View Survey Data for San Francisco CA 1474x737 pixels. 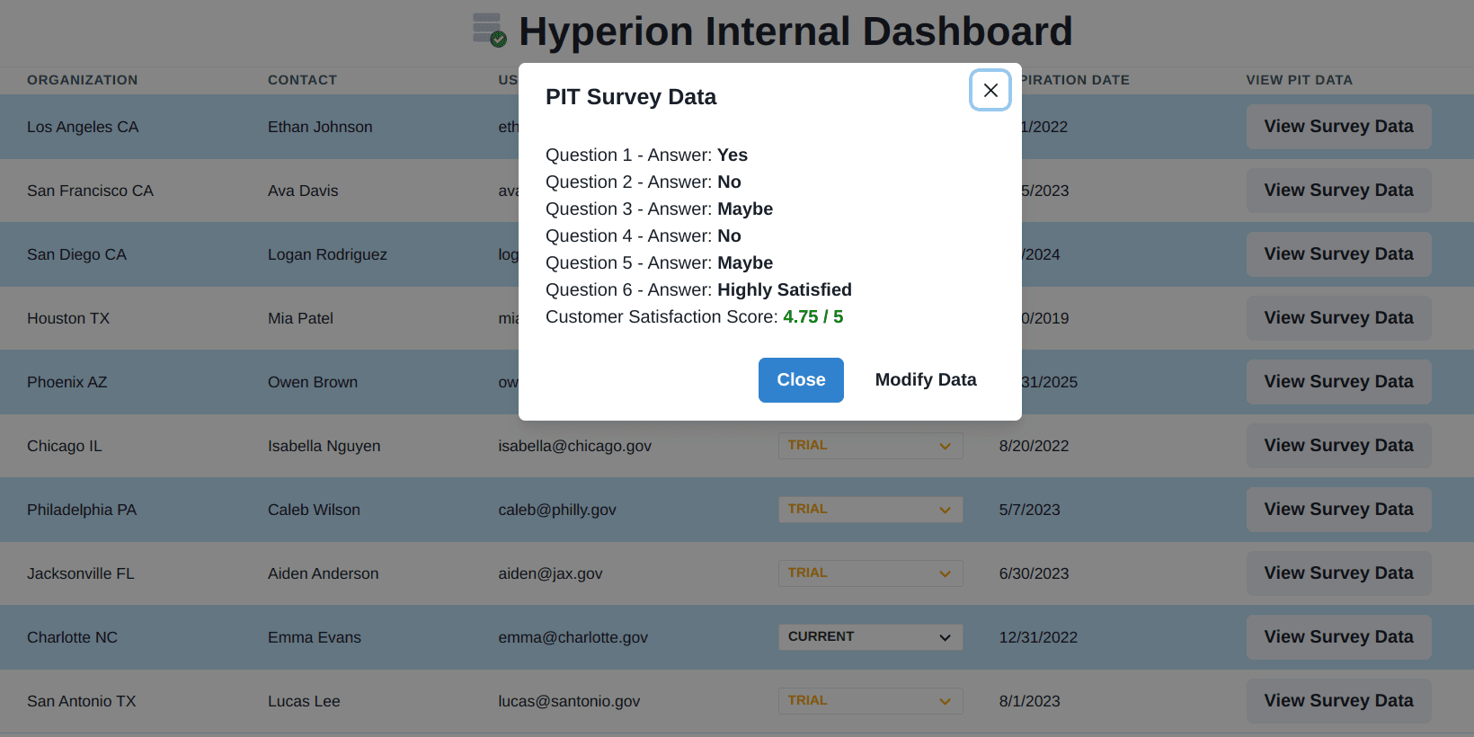1338,191
